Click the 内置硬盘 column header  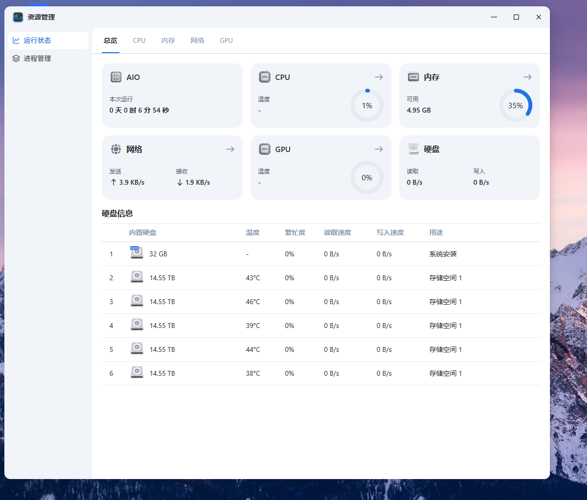142,232
